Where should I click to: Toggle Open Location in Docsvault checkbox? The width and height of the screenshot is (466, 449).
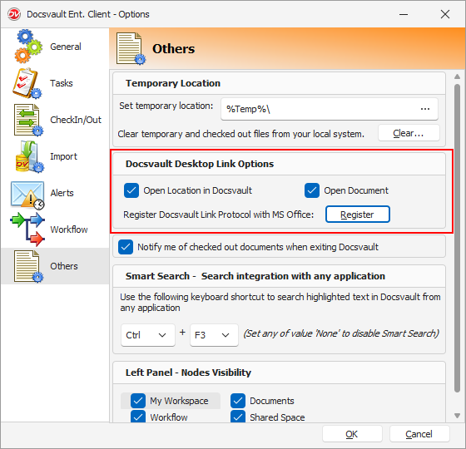point(131,190)
